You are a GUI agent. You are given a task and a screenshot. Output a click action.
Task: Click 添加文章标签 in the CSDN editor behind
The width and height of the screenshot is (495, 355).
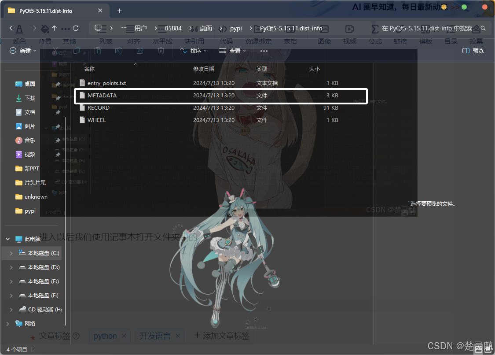pyautogui.click(x=222, y=336)
